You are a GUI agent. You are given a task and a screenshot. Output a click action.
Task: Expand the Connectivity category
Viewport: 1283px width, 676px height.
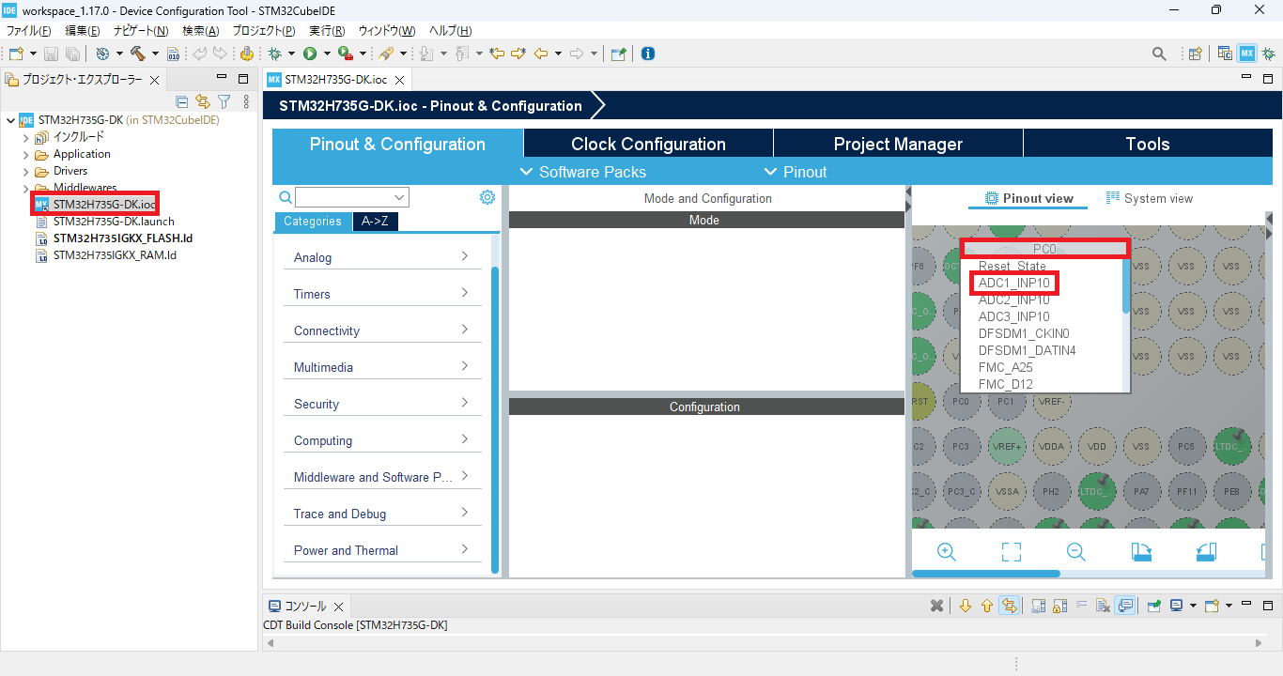381,330
